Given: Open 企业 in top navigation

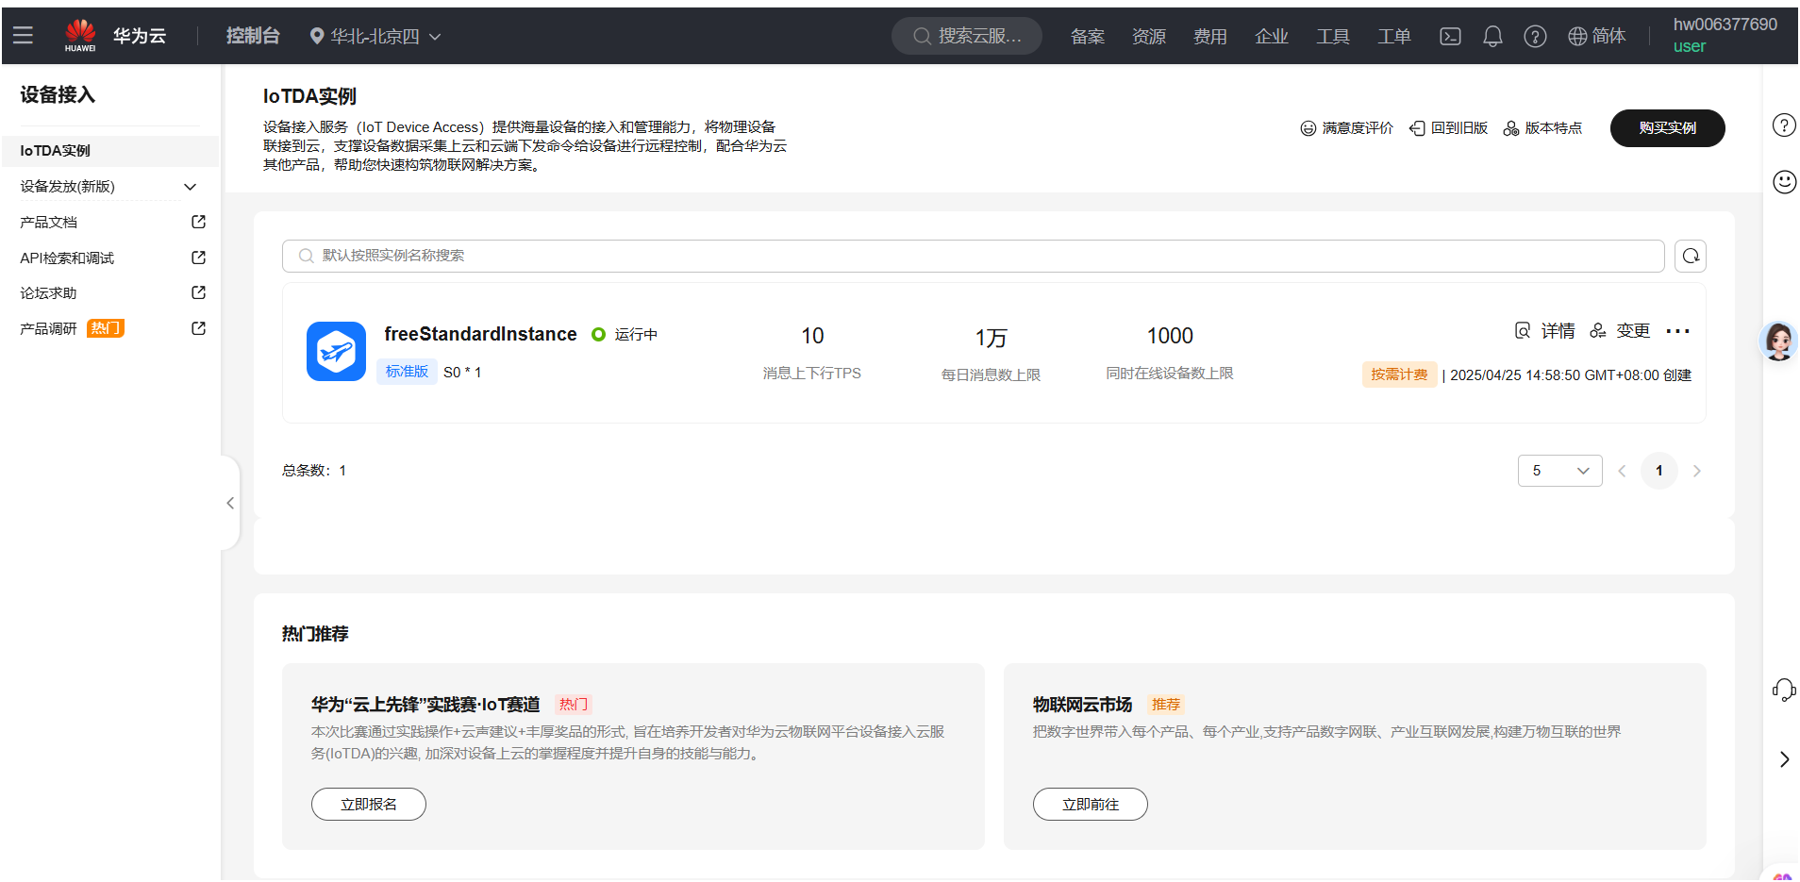Looking at the screenshot, I should pos(1271,36).
